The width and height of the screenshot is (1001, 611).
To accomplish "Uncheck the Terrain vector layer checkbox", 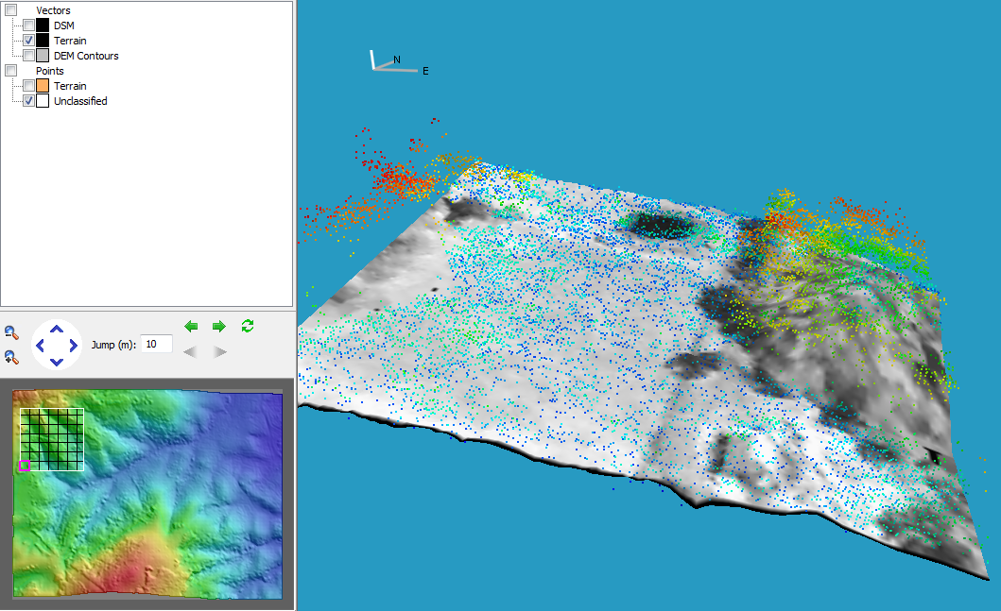I will point(28,41).
